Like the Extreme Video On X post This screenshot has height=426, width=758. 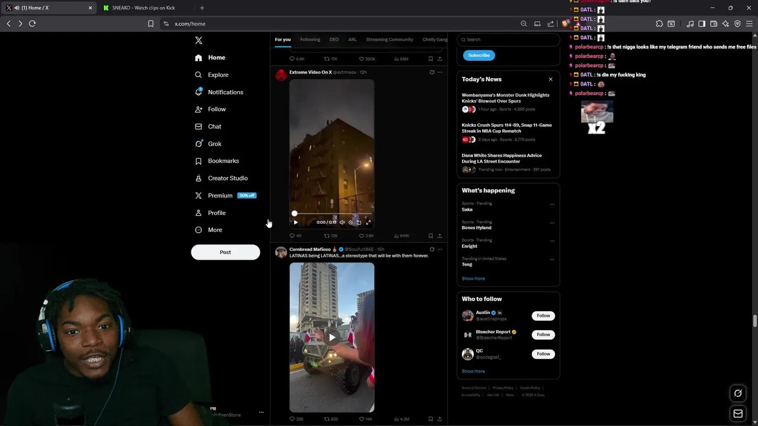click(x=367, y=235)
